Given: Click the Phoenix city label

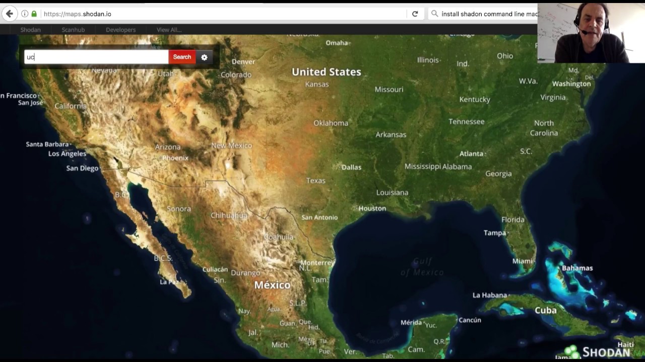Looking at the screenshot, I should (175, 158).
